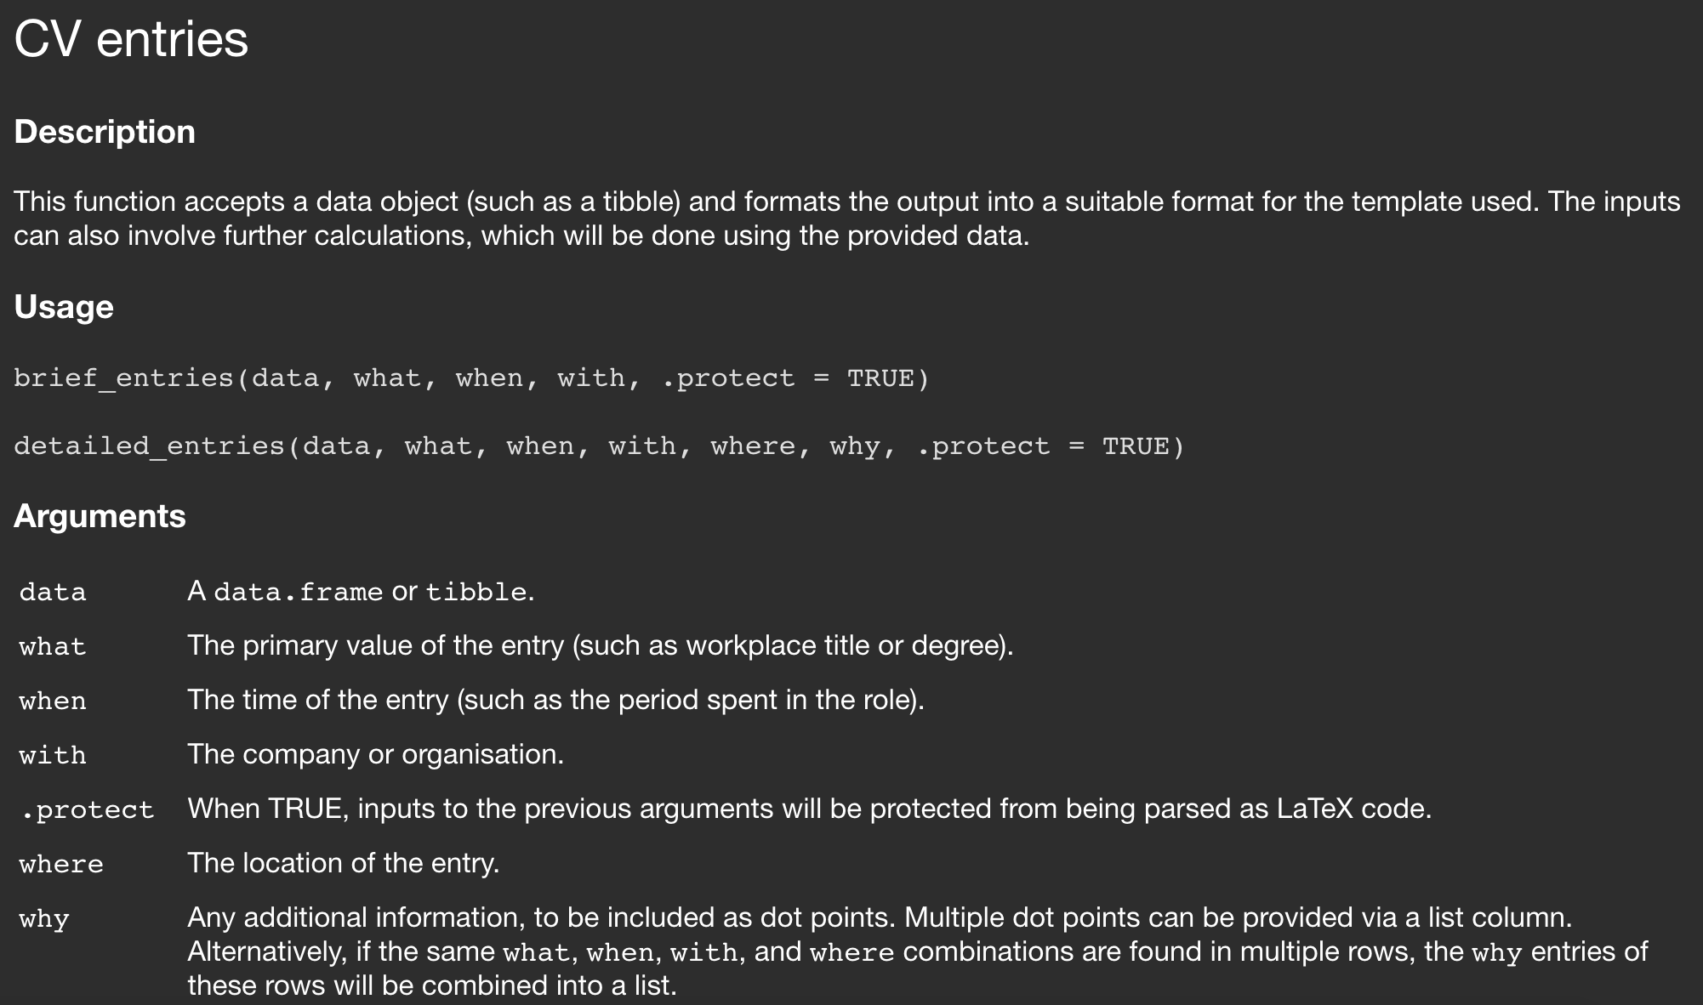Image resolution: width=1703 pixels, height=1005 pixels.
Task: Click the "A data.frame or tibble." description
Action: [x=361, y=591]
